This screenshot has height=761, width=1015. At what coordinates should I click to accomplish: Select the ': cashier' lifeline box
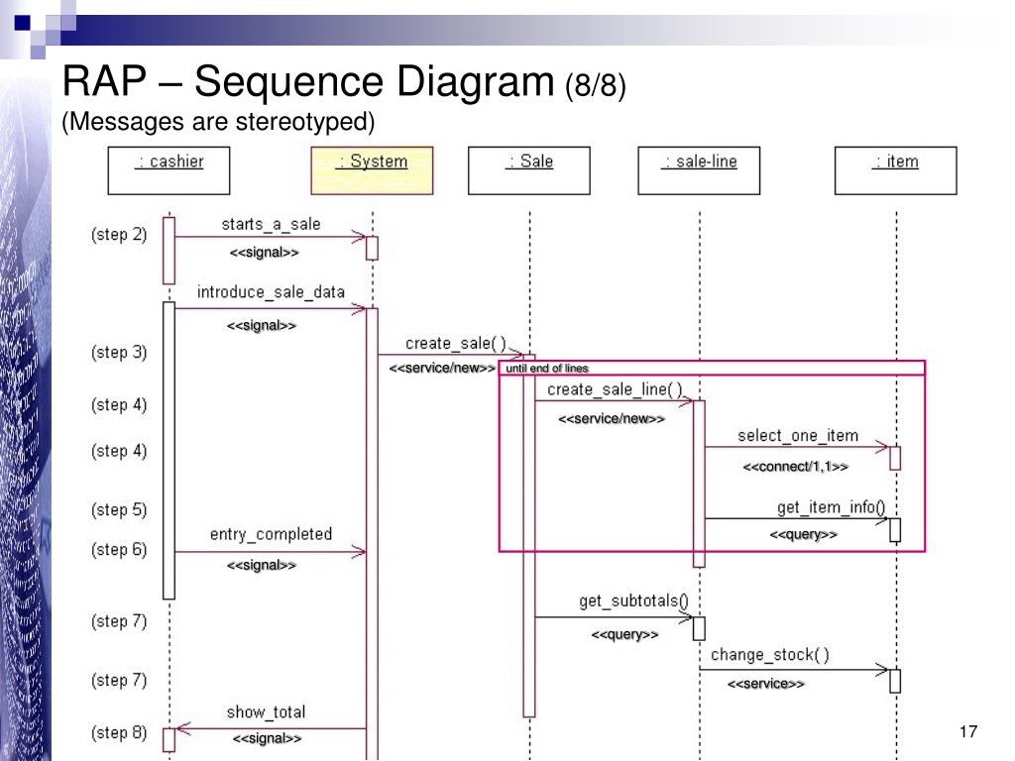click(169, 170)
